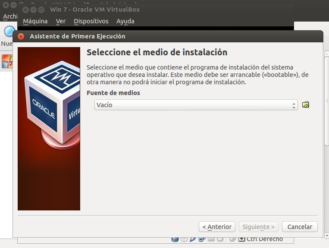Click the host key arrow icon in status bar

coord(242,239)
